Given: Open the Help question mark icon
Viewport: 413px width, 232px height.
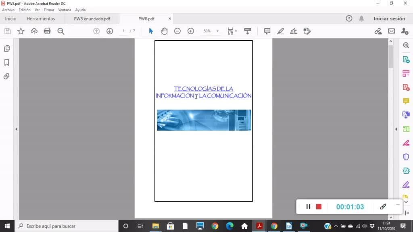Looking at the screenshot, I should (349, 19).
